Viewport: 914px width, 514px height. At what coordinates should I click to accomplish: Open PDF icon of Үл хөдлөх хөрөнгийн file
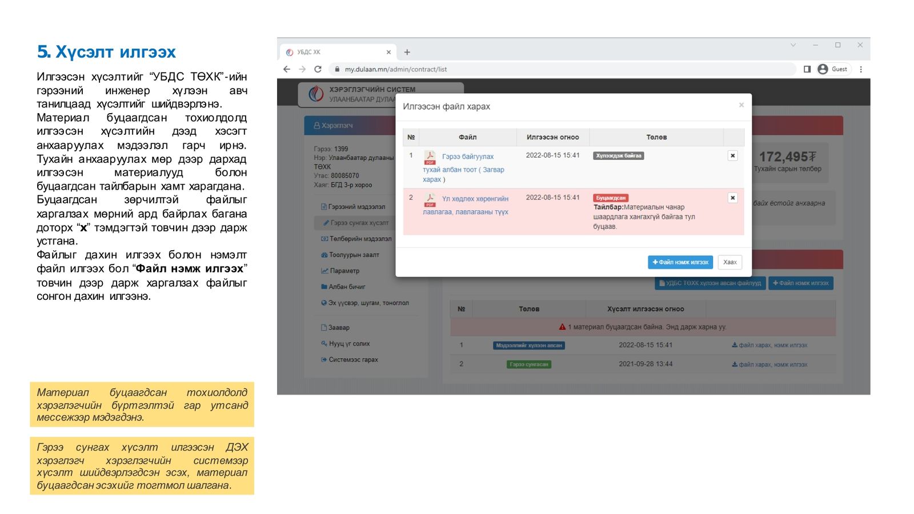430,199
